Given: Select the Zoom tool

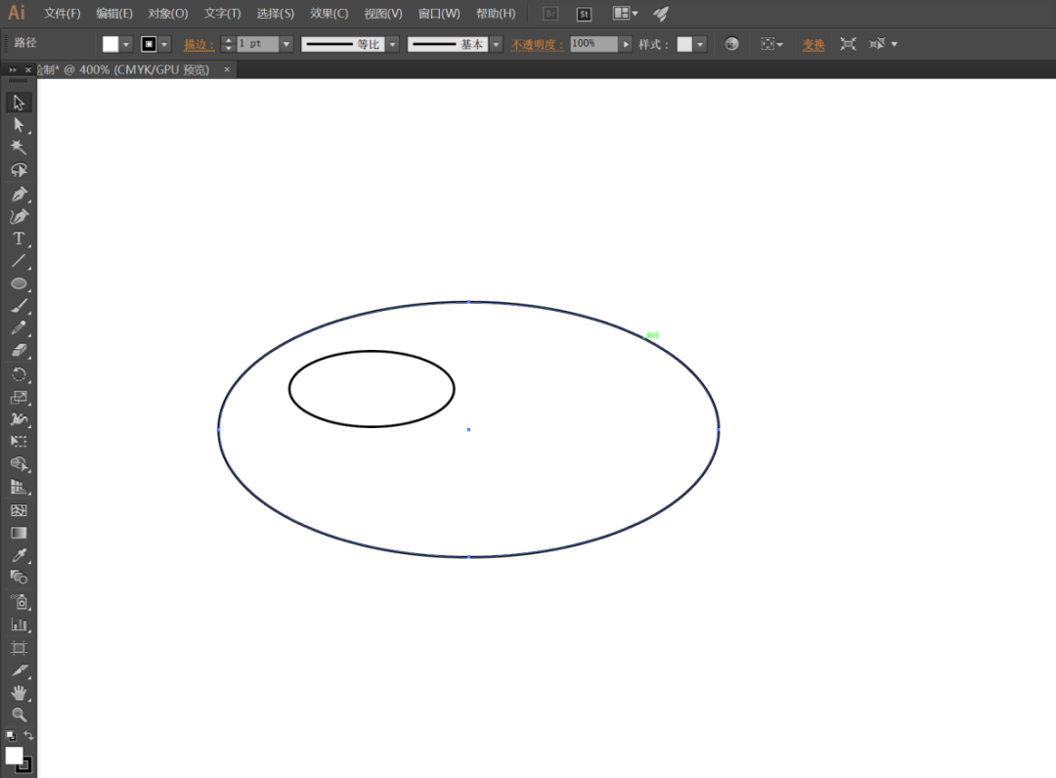Looking at the screenshot, I should pyautogui.click(x=19, y=714).
